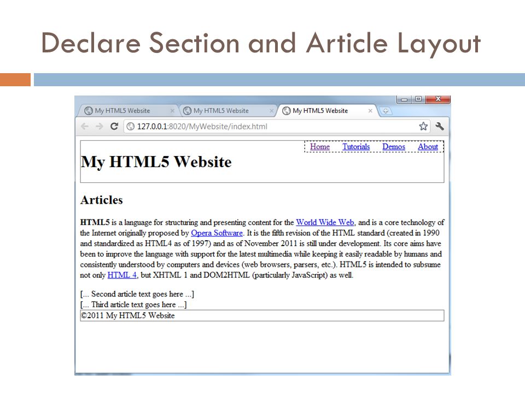Viewport: 525px width, 393px height.
Task: Click the Second article placeholder text
Action: [x=137, y=294]
